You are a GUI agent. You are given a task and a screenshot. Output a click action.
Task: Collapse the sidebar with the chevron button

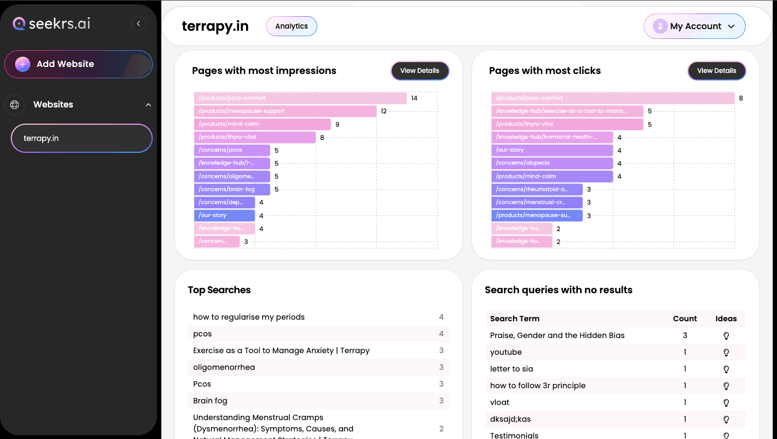139,24
